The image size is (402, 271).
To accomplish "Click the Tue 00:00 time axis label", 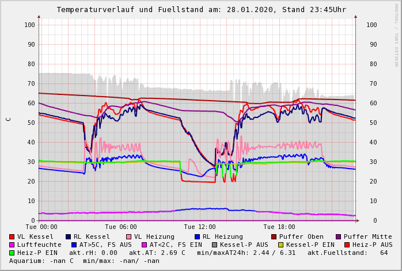I will (x=41, y=227).
